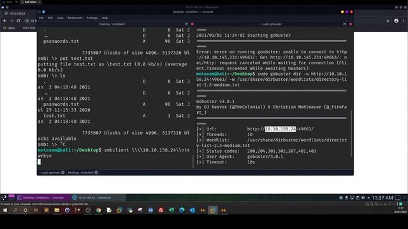Click the 'Starting gobuster' output line
The width and height of the screenshot is (408, 229).
click(x=244, y=36)
